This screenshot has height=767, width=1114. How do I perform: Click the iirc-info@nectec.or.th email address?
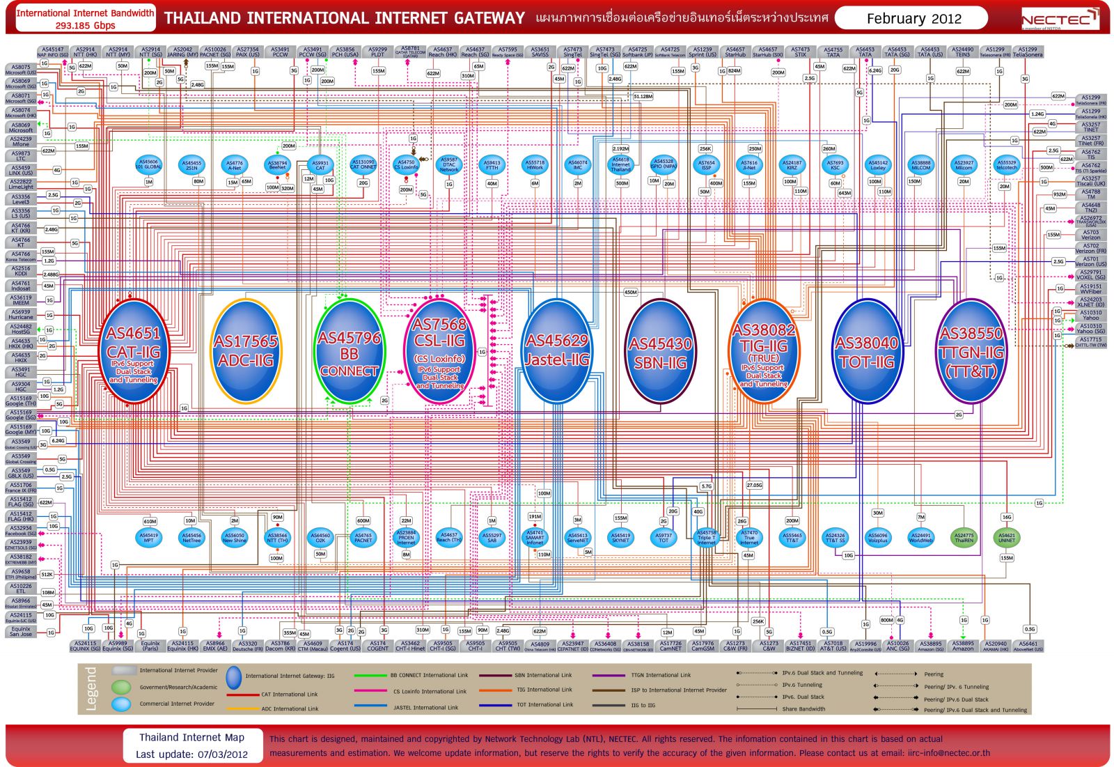point(949,753)
